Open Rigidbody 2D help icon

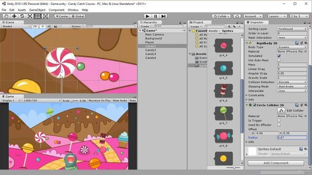click(x=297, y=43)
